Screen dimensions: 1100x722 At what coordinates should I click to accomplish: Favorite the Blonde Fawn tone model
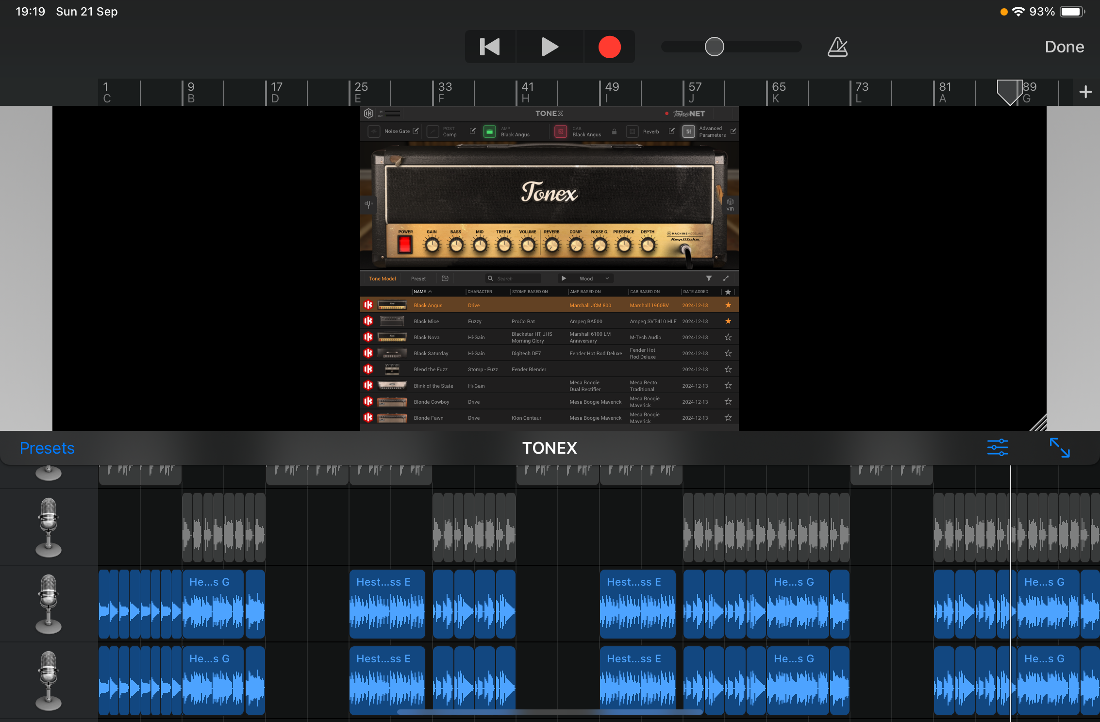pos(728,418)
